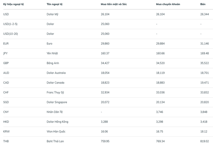The width and height of the screenshot is (213, 146).
Task: Click the "Mua chuyển khoản" column header
Action: pos(168,4)
